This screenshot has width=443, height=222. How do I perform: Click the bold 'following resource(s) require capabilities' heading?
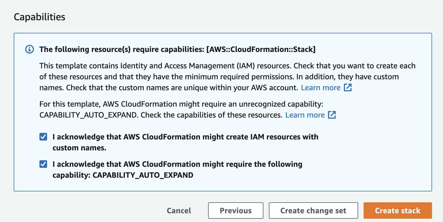click(x=122, y=49)
